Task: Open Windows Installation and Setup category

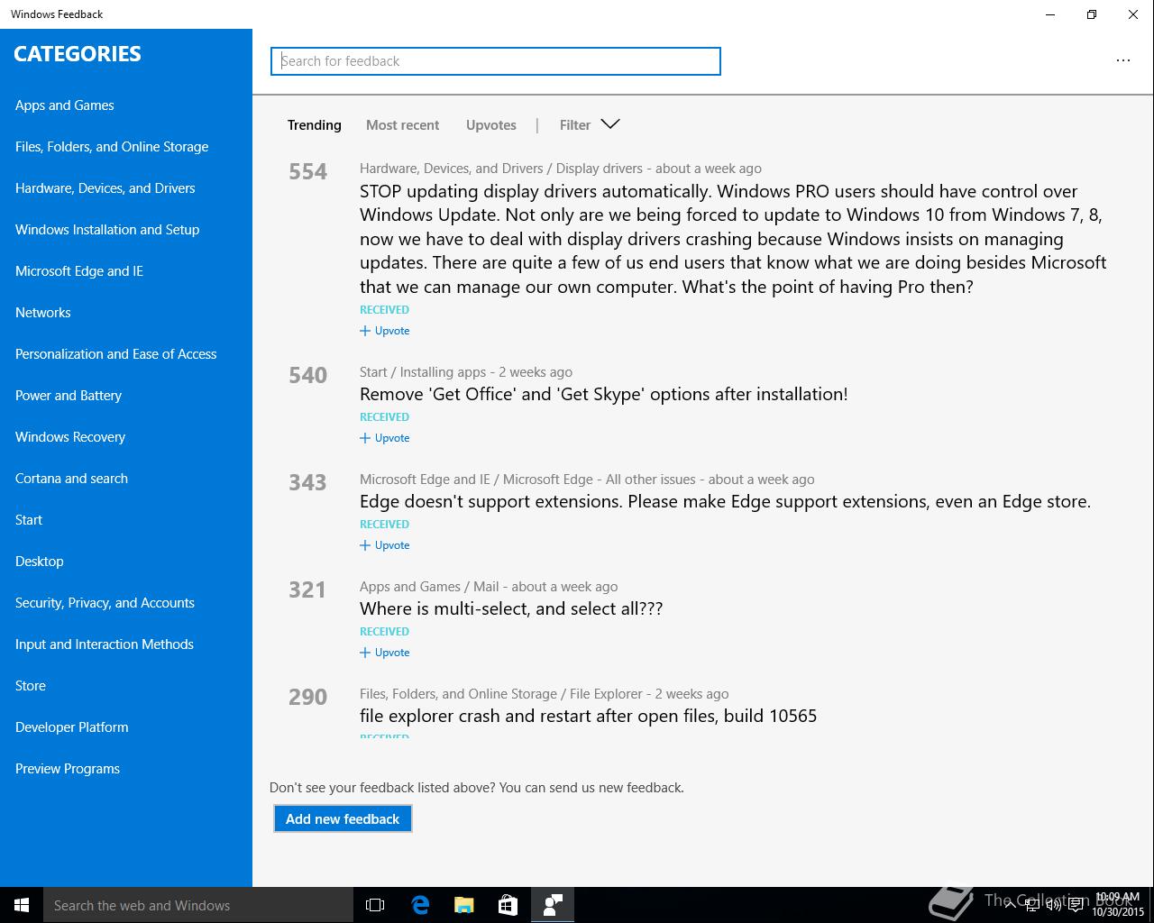Action: [x=107, y=230]
